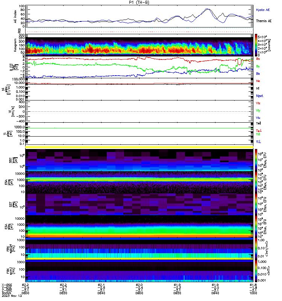The width and height of the screenshot is (282, 301).
Task: Click the 0840 time tick label
Action: 101,293
